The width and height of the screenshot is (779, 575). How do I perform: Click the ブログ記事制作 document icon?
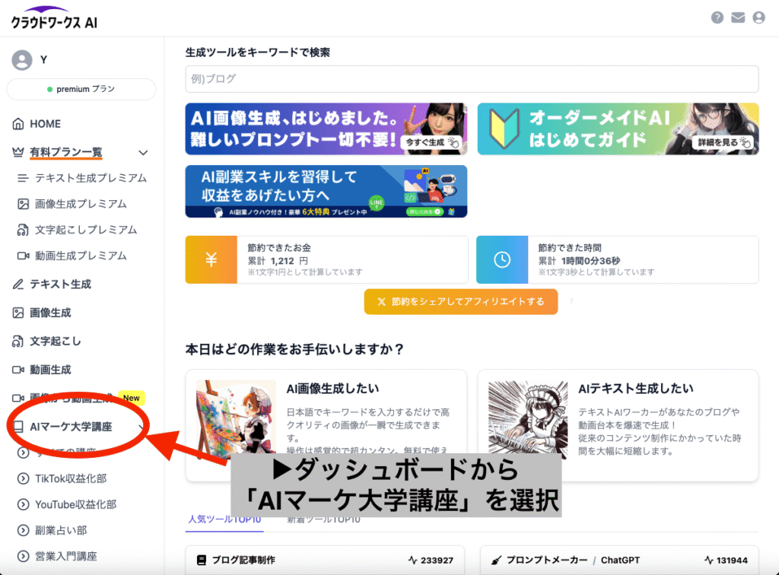pos(201,560)
